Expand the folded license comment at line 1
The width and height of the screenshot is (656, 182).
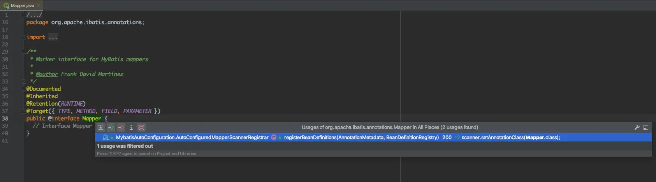coord(24,15)
